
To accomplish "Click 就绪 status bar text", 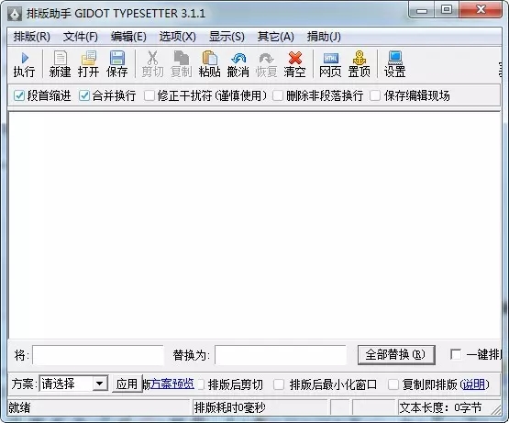I will (19, 407).
